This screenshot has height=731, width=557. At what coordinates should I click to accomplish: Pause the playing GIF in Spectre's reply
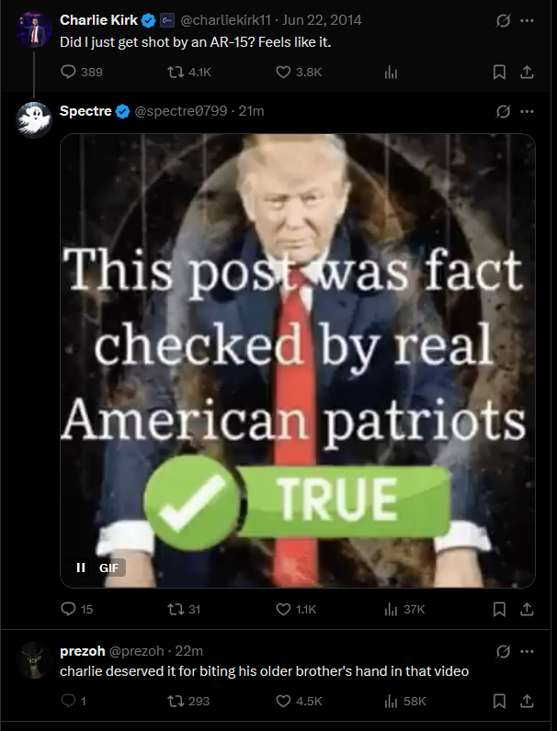click(x=81, y=568)
